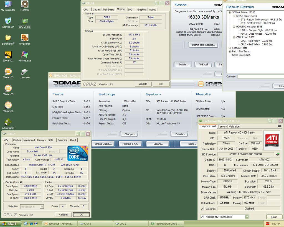Click Details button in Score window
This screenshot has width=284, height=227.
pyautogui.click(x=184, y=65)
